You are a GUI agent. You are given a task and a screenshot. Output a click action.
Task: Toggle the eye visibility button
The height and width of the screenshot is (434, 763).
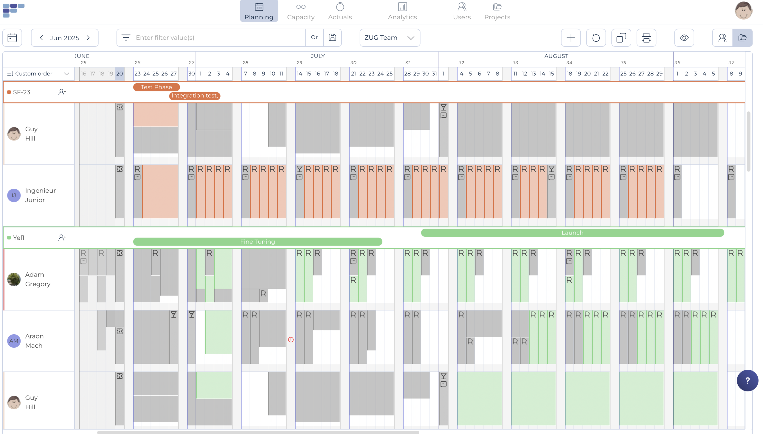(684, 38)
